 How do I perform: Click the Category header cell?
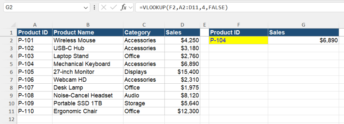(x=144, y=33)
